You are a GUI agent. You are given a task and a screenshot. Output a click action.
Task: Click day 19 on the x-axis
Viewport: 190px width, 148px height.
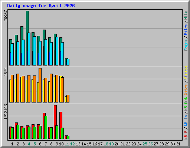111,144
